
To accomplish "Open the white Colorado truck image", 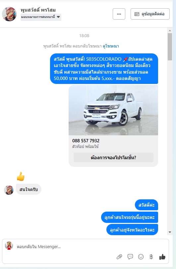I will (x=113, y=110).
